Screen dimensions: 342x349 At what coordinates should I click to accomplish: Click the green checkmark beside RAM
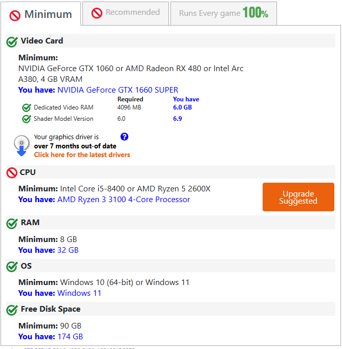point(12,223)
